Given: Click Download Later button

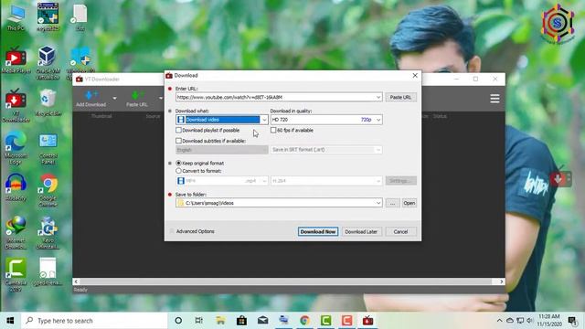Looking at the screenshot, I should 361,231.
